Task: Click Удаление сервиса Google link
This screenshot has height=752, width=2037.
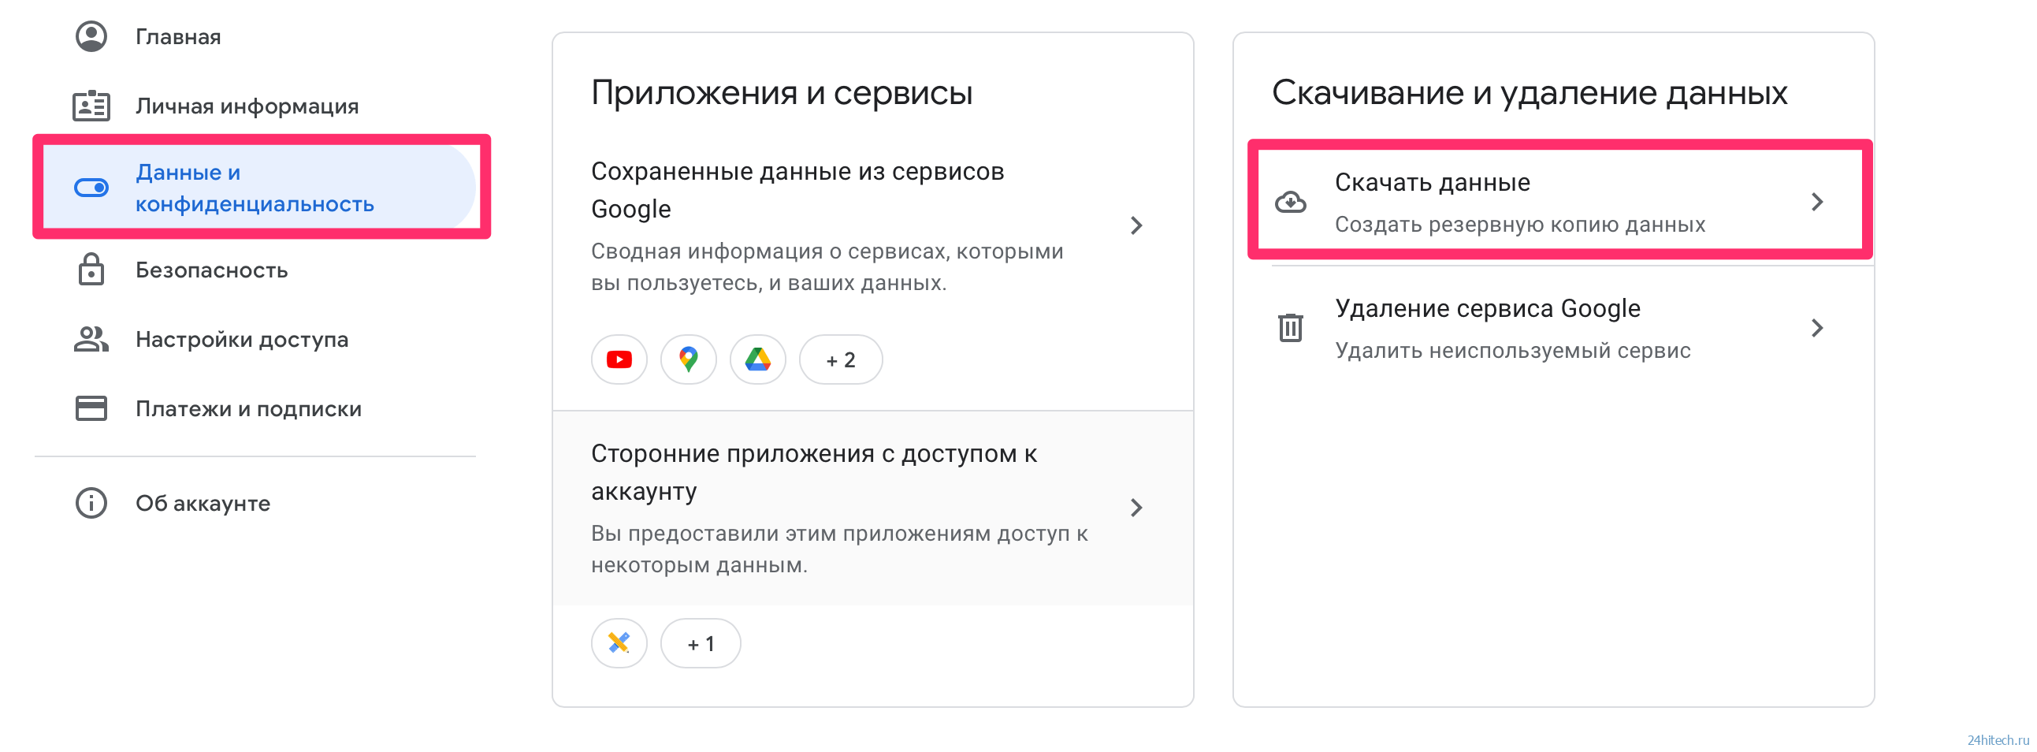Action: (x=1488, y=308)
